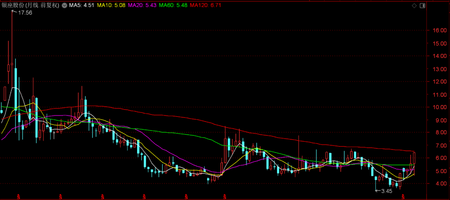The height and width of the screenshot is (200, 450).
Task: Click the third S marker from the left
Action: [x=102, y=197]
